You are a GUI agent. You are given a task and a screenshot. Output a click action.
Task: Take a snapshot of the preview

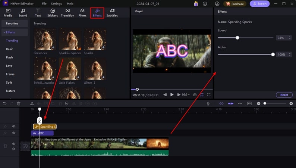(195, 95)
